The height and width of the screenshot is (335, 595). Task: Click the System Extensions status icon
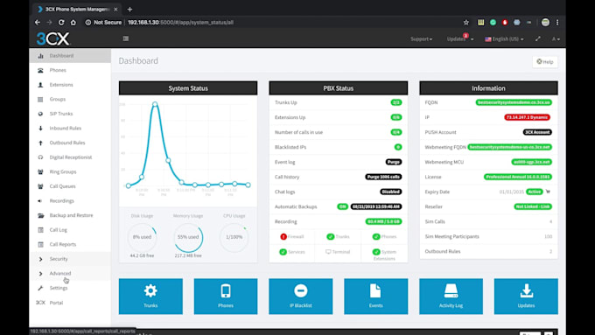376,252
